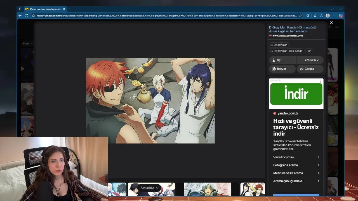The width and height of the screenshot is (358, 201).
Task: Open the favorites list icon in toolbar
Action: [321, 16]
